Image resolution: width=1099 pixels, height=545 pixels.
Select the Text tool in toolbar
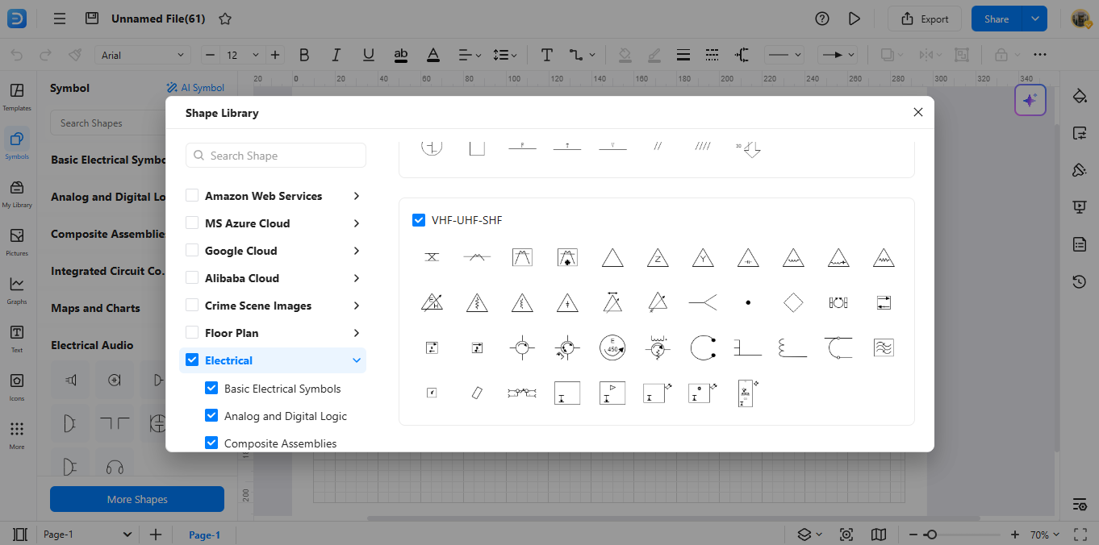[x=546, y=55]
